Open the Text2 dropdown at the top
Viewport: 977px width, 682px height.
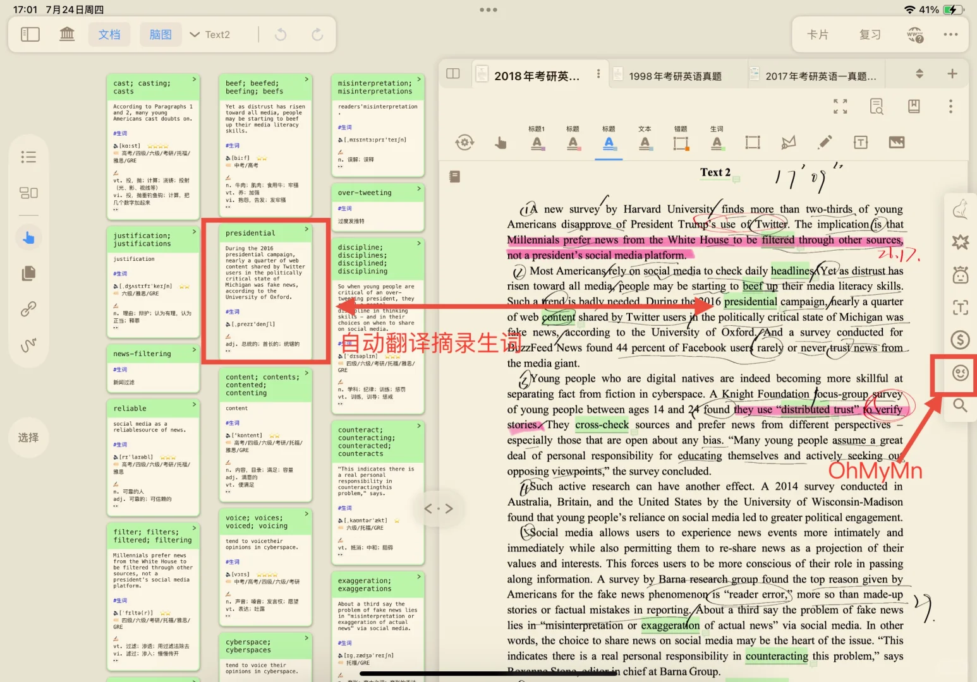tap(210, 34)
